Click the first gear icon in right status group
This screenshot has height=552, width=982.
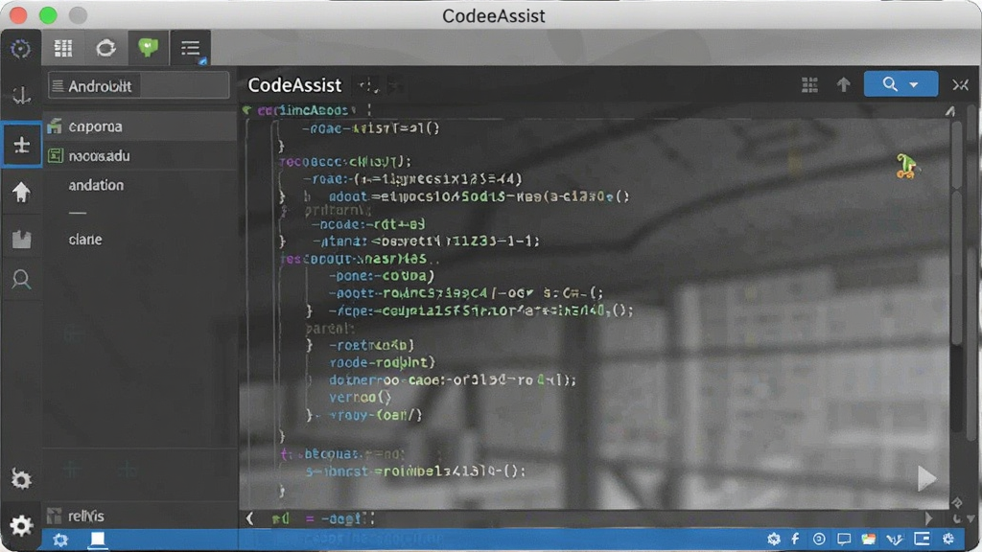tap(774, 539)
